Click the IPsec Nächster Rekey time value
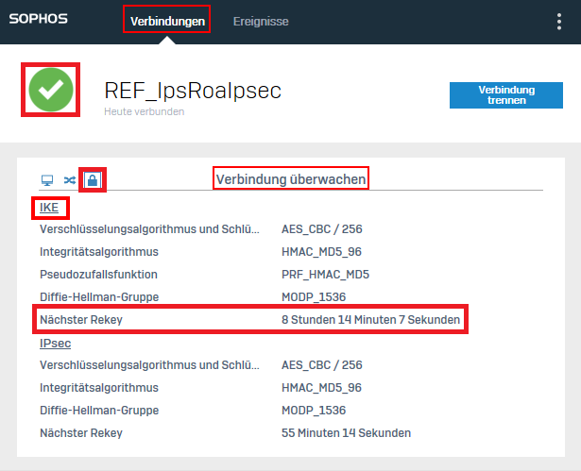 [x=346, y=433]
